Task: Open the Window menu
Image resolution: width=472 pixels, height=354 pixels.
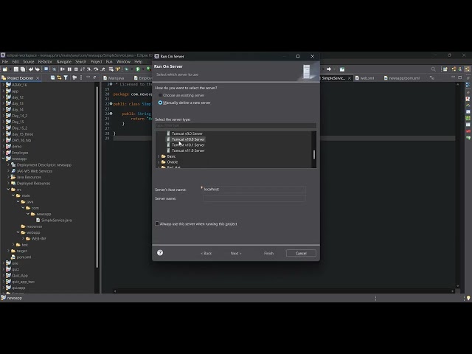Action: [123, 62]
